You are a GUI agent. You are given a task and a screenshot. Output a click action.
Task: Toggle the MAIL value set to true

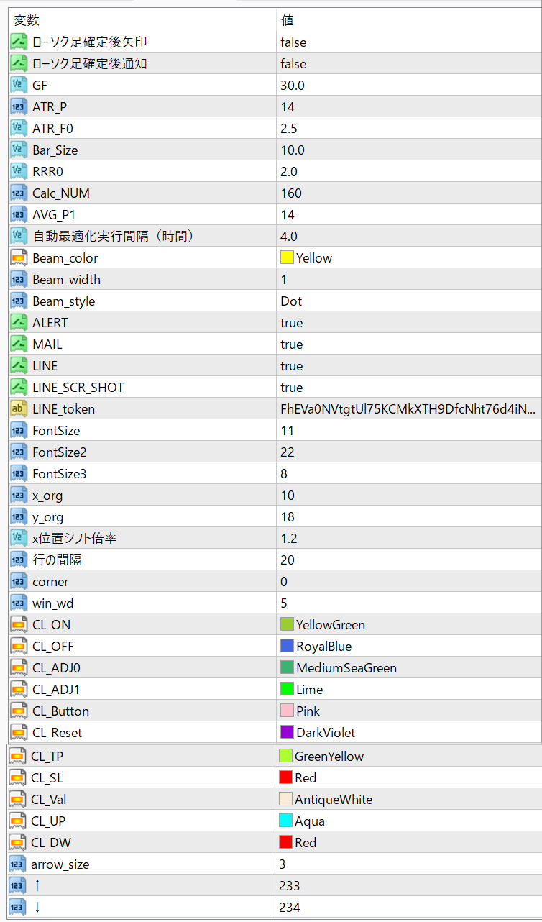click(292, 344)
